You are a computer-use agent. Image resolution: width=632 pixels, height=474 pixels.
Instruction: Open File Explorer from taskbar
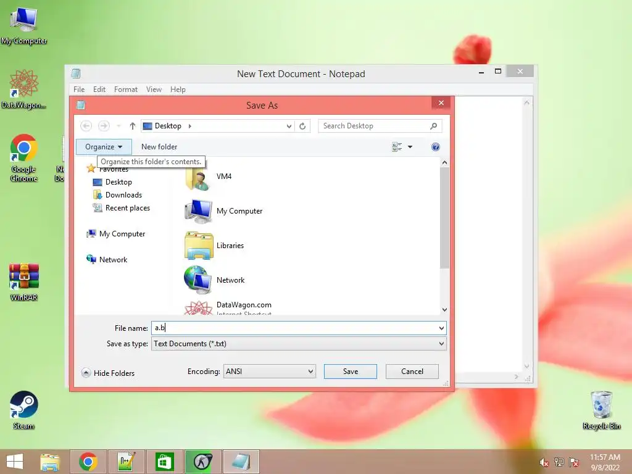50,462
